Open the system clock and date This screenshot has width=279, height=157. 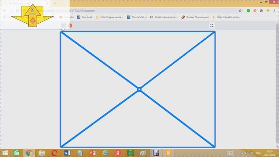270,153
